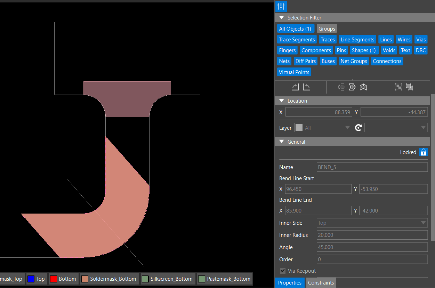
Task: Collapse the Selection Filter section
Action: tap(282, 17)
